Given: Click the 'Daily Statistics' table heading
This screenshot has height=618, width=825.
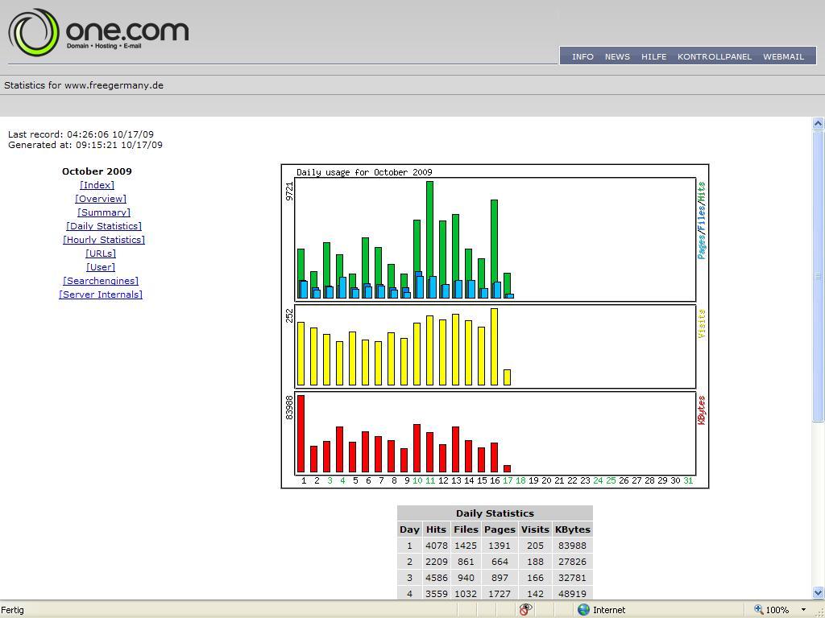Looking at the screenshot, I should (495, 513).
